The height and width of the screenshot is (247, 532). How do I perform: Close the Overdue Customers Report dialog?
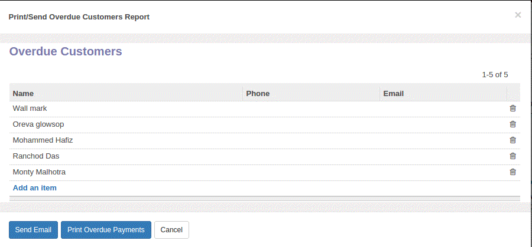click(518, 15)
